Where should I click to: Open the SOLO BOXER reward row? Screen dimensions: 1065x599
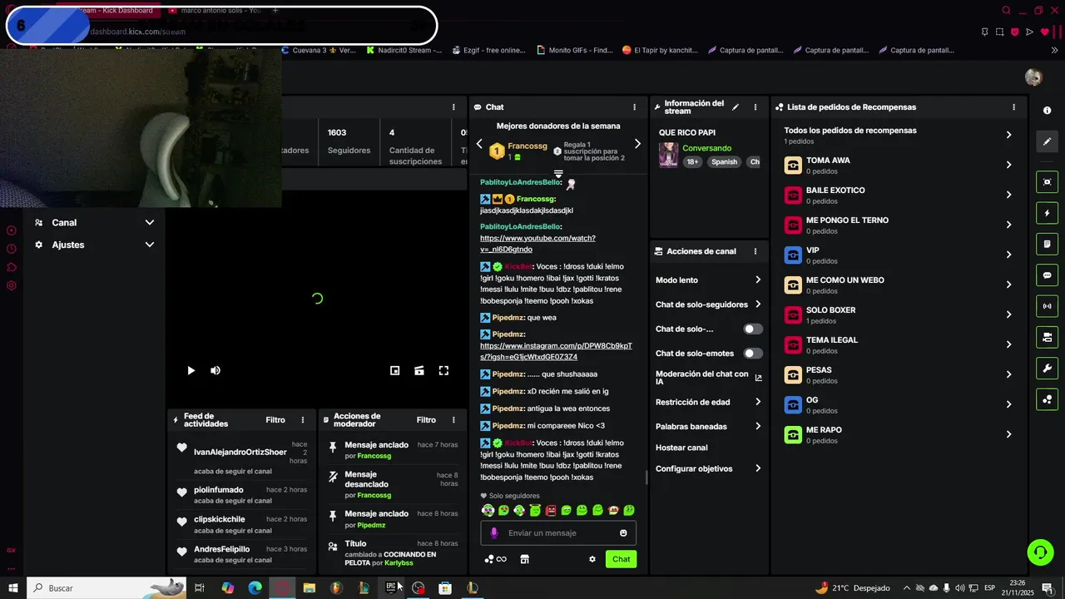tap(898, 314)
